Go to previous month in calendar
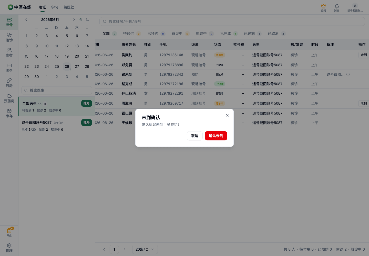This screenshot has height=256, width=369. point(26,20)
